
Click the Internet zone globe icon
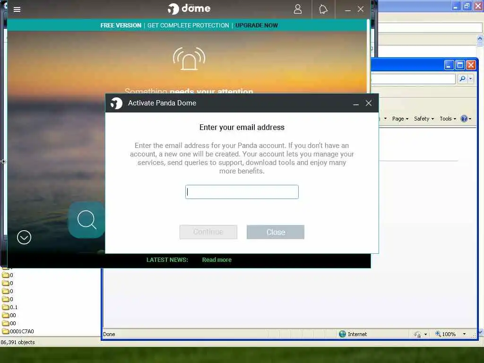(x=342, y=334)
